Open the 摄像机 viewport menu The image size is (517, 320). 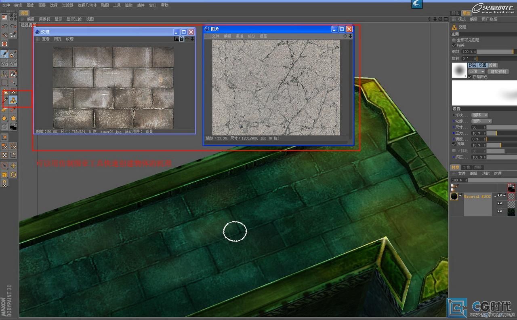coord(44,19)
